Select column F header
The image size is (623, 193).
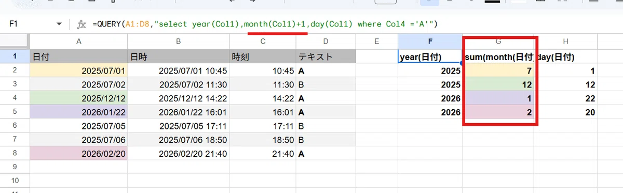click(x=430, y=41)
